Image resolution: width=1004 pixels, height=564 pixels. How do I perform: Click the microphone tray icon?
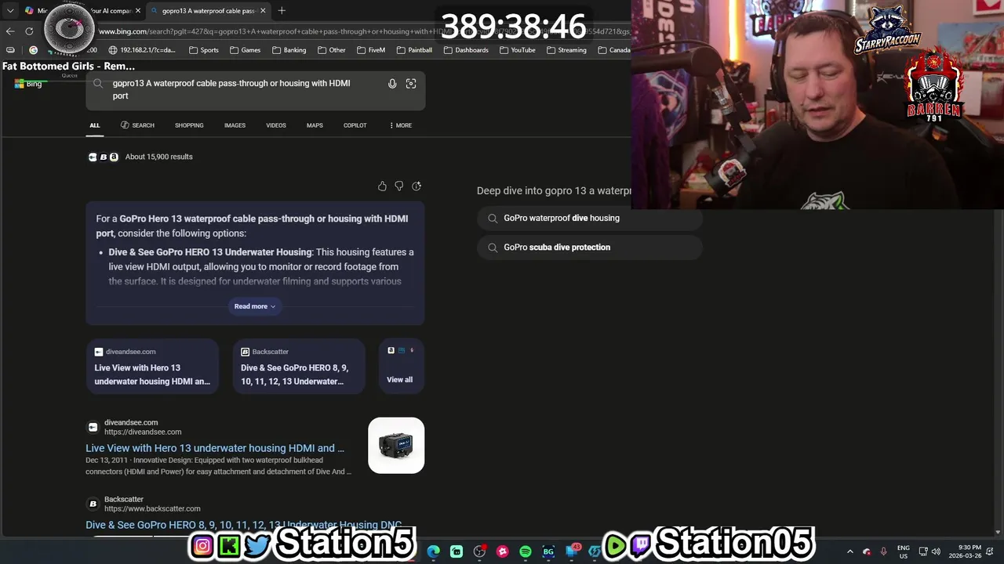883,551
